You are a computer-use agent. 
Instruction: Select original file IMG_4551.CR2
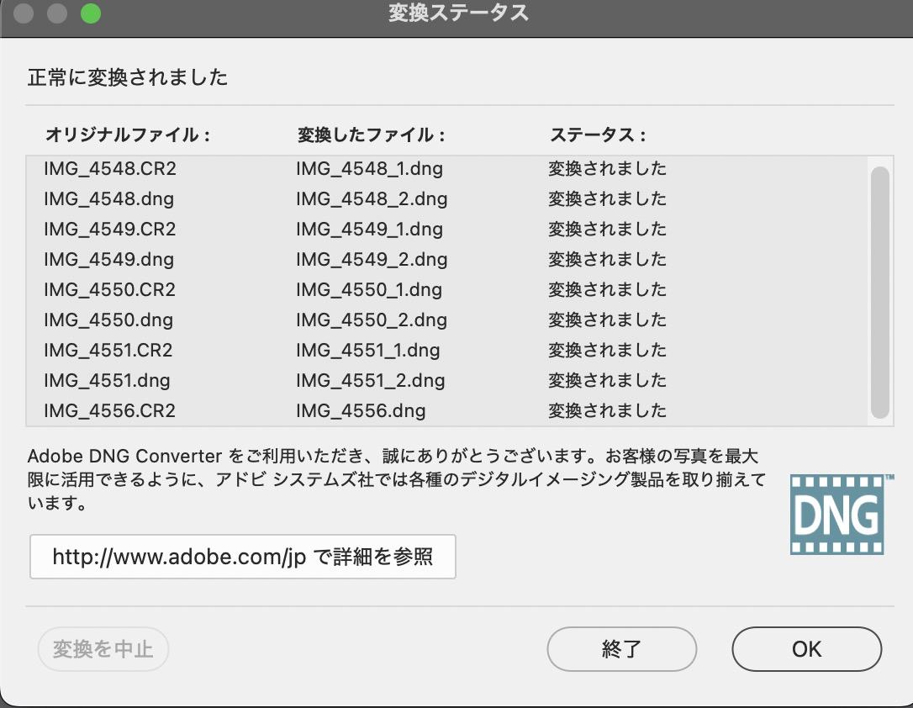point(108,351)
